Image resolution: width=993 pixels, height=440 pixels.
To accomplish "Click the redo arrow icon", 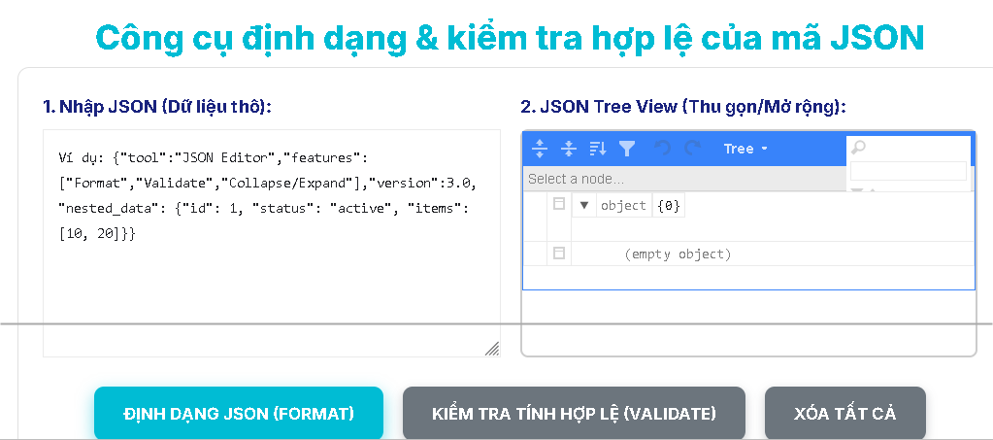I will pos(692,149).
